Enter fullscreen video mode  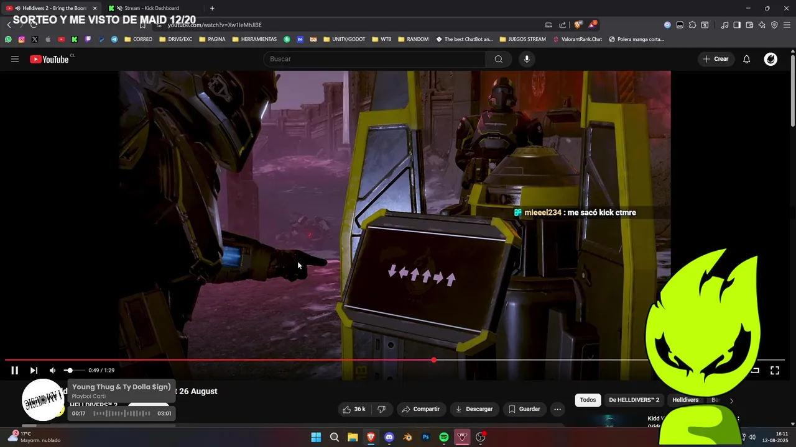tap(775, 370)
